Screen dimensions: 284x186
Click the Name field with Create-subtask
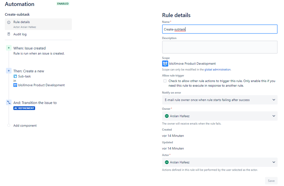[x=219, y=29]
